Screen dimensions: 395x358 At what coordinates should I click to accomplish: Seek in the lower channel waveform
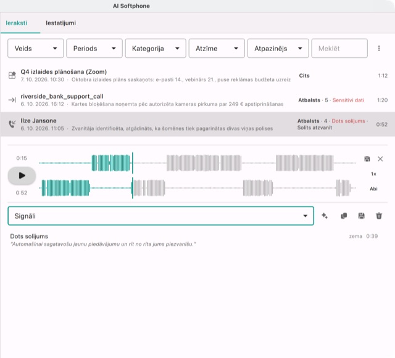pyautogui.click(x=197, y=188)
